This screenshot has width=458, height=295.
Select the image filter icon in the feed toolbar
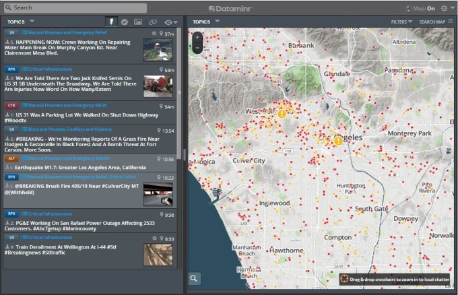pyautogui.click(x=138, y=22)
